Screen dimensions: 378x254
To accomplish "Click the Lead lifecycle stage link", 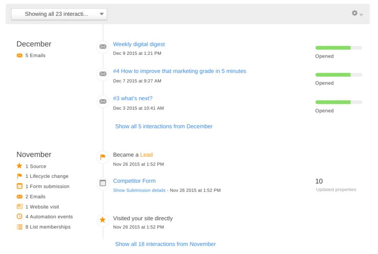I will click(146, 155).
